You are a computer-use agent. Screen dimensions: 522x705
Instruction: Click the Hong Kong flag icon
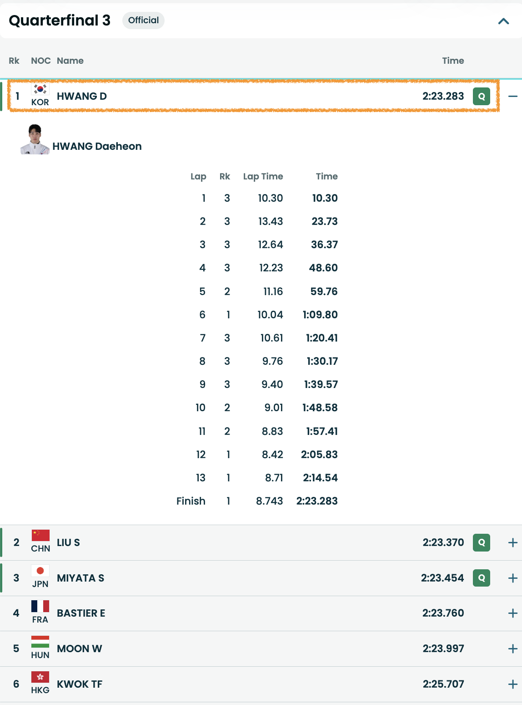pyautogui.click(x=40, y=677)
